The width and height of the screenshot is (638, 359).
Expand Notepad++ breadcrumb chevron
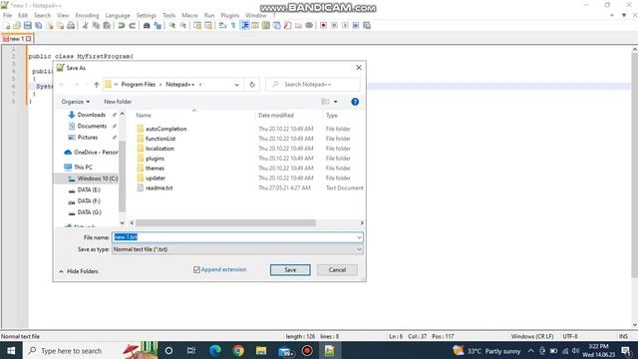pos(199,85)
